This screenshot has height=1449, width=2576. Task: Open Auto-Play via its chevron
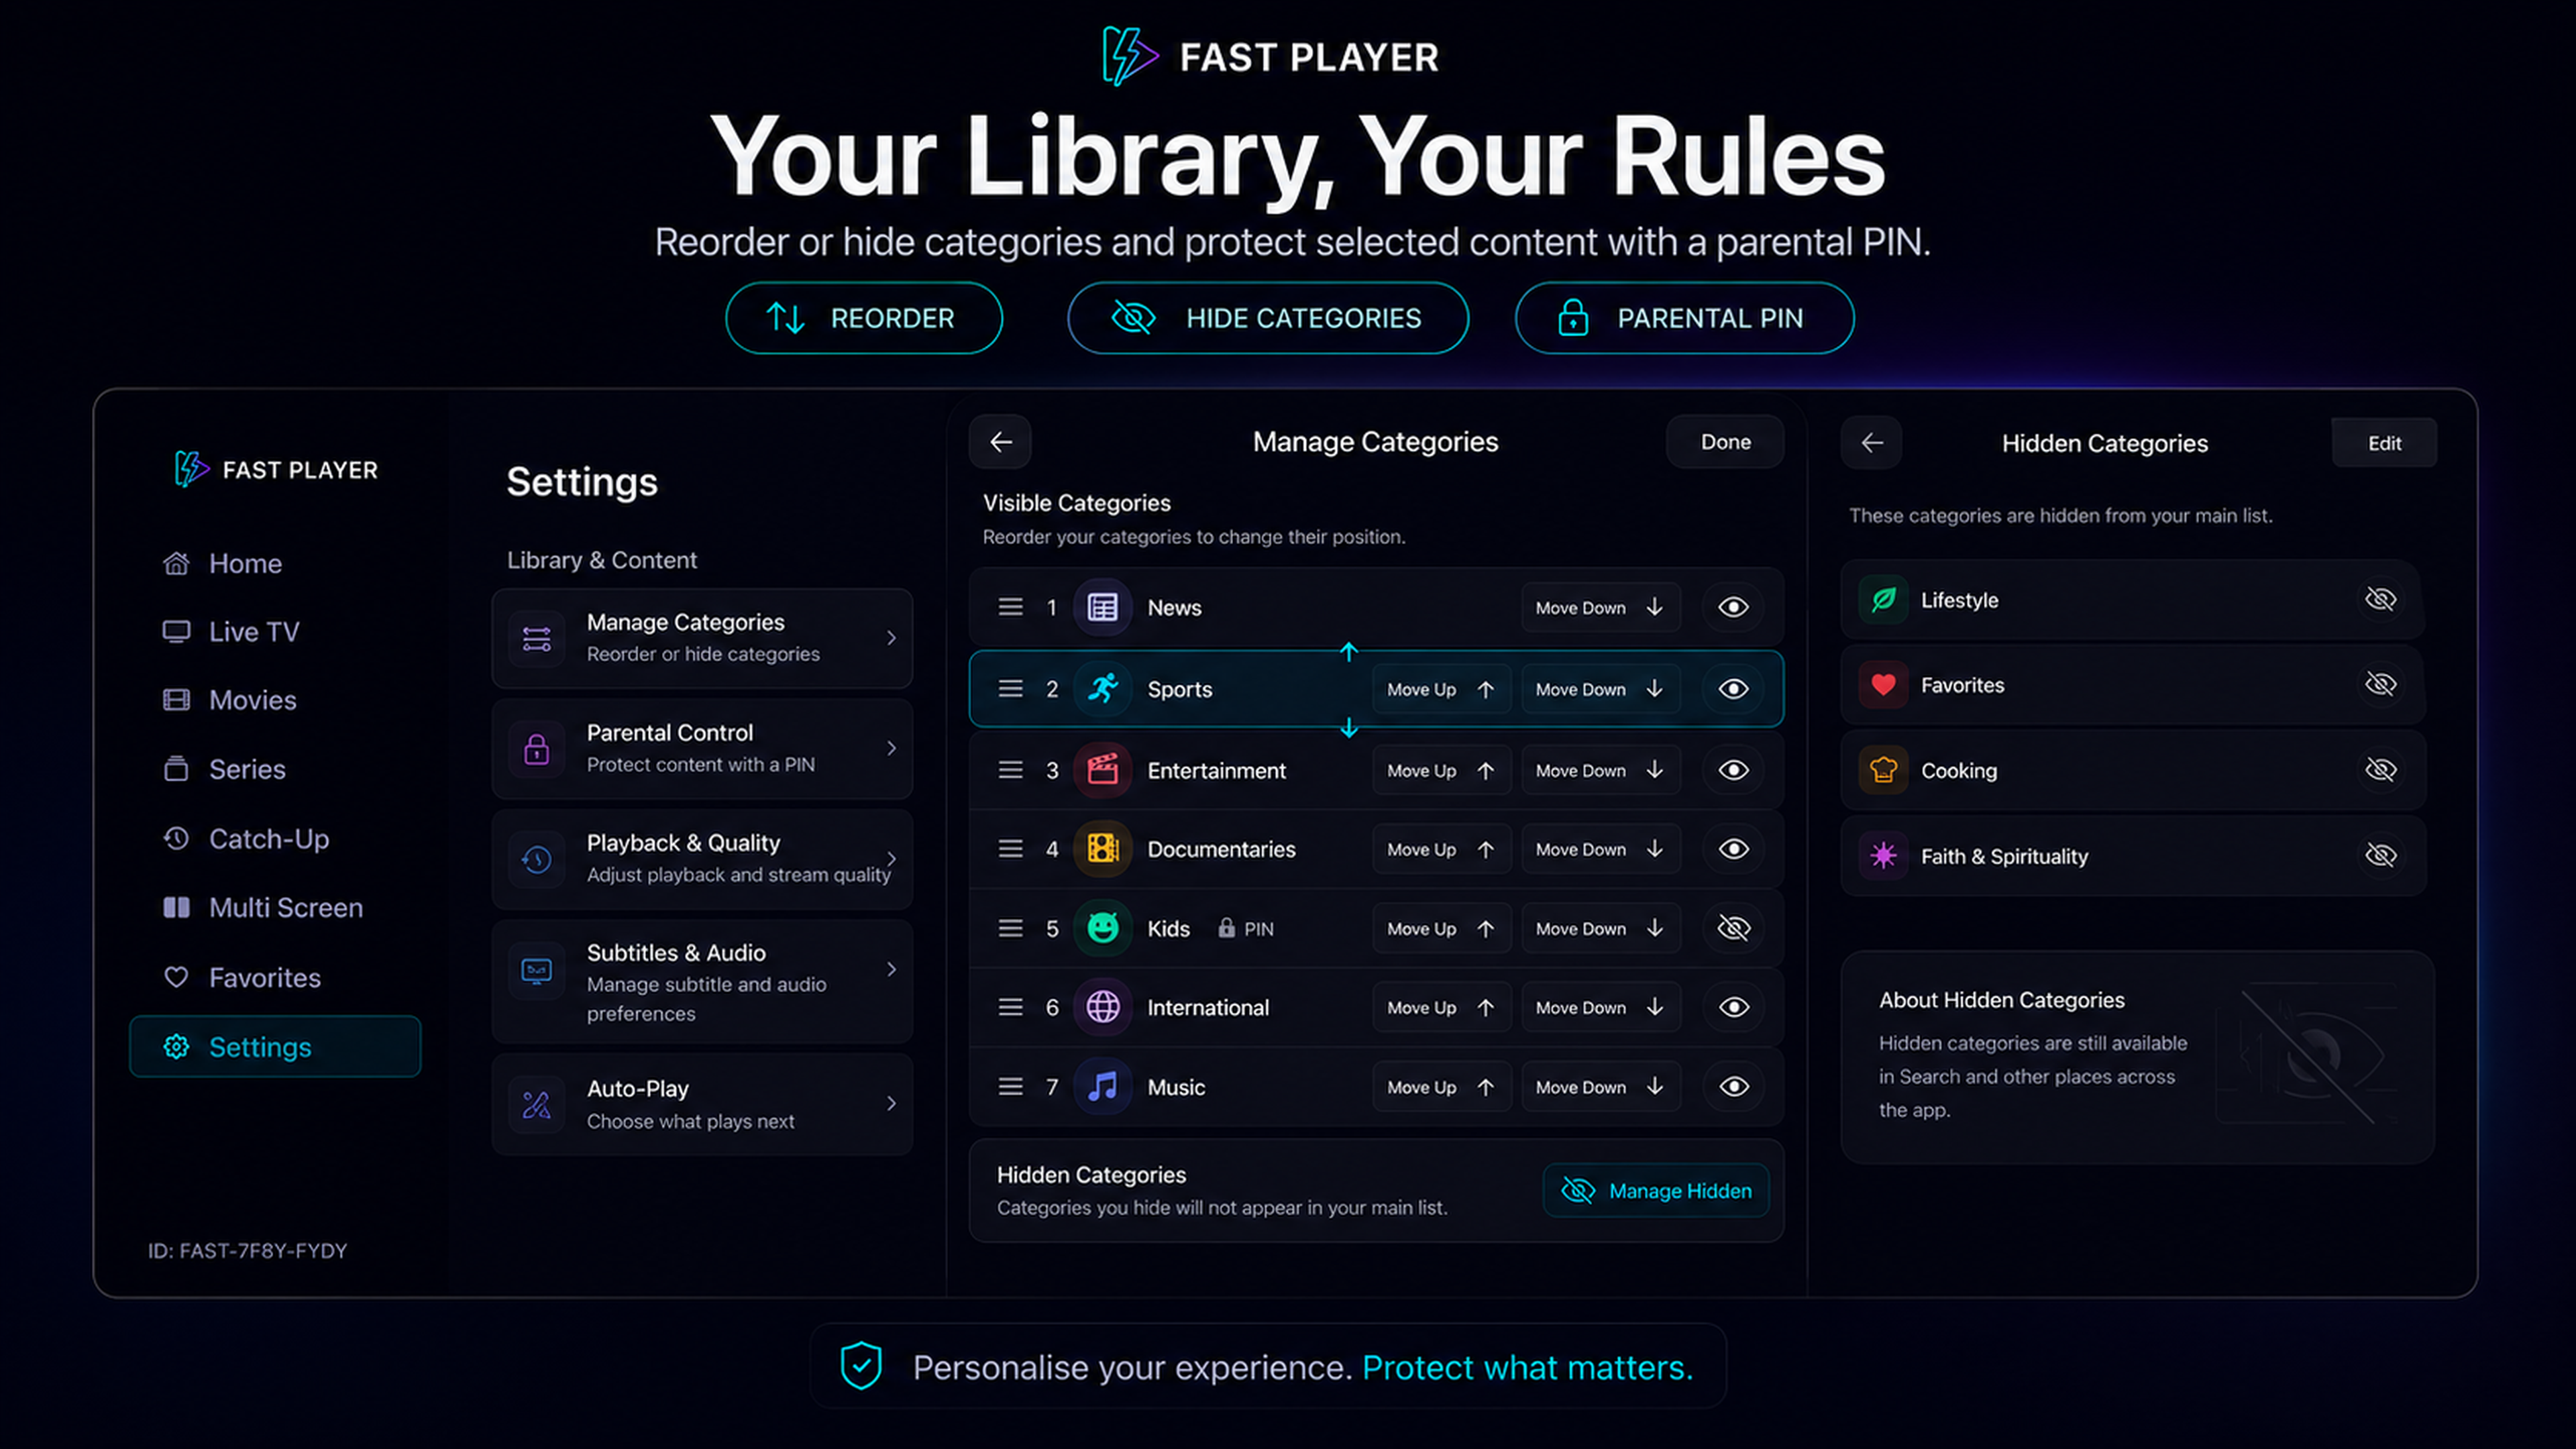[x=891, y=1104]
